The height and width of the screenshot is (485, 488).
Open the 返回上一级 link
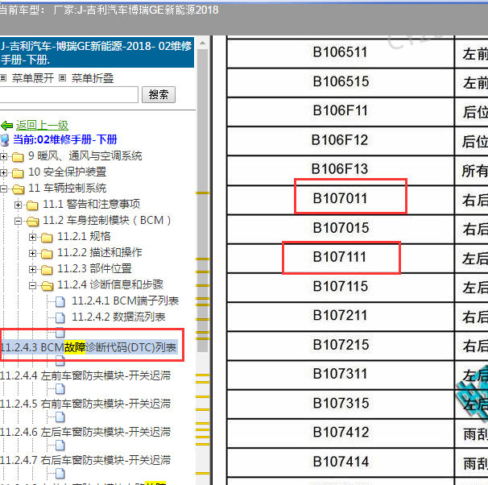(x=42, y=126)
